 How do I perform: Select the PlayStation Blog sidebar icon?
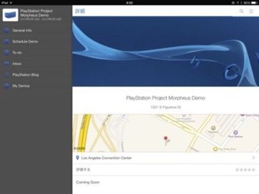point(7,74)
